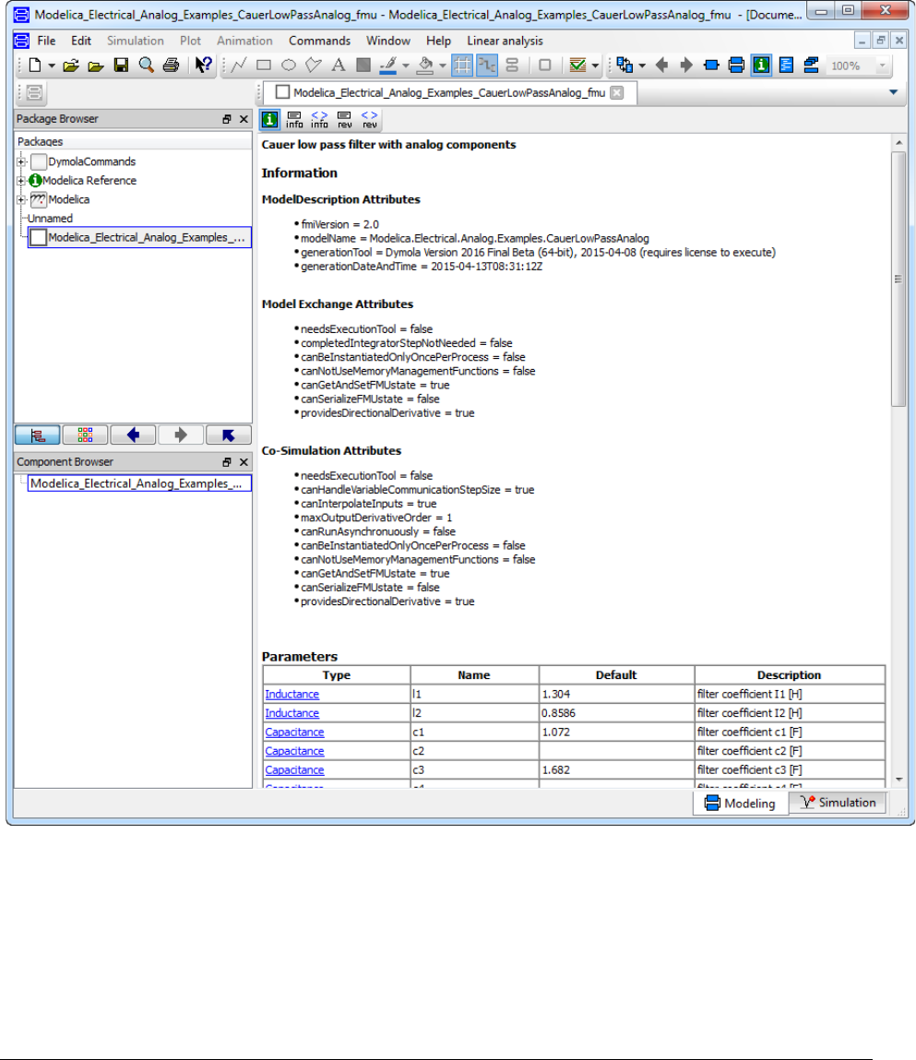Click the fill color bucket icon
916x1060 pixels.
[x=425, y=66]
